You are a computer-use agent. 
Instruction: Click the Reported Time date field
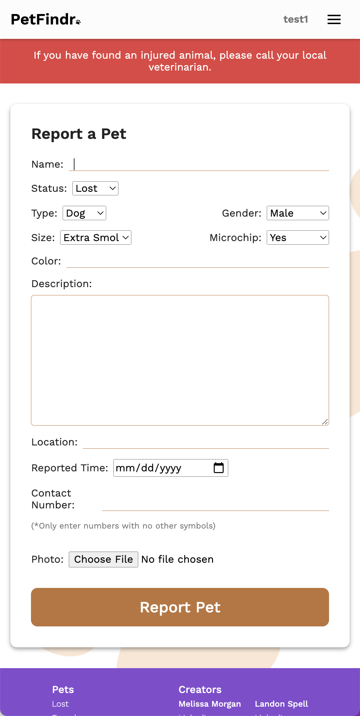tap(171, 468)
